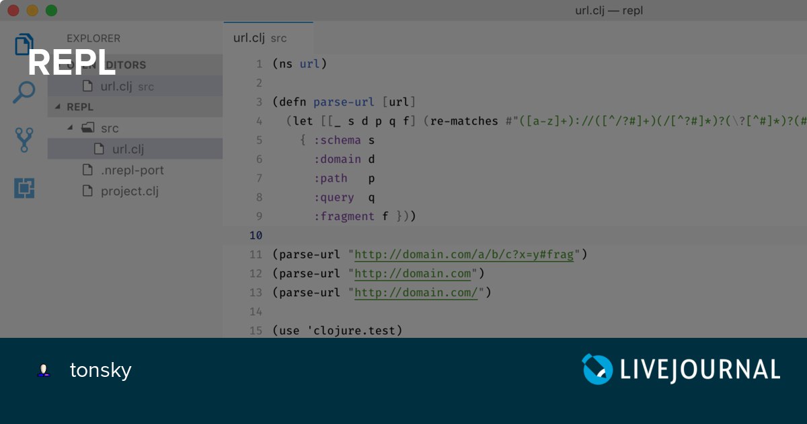
Task: Click the :domain keyword
Action: 337,160
